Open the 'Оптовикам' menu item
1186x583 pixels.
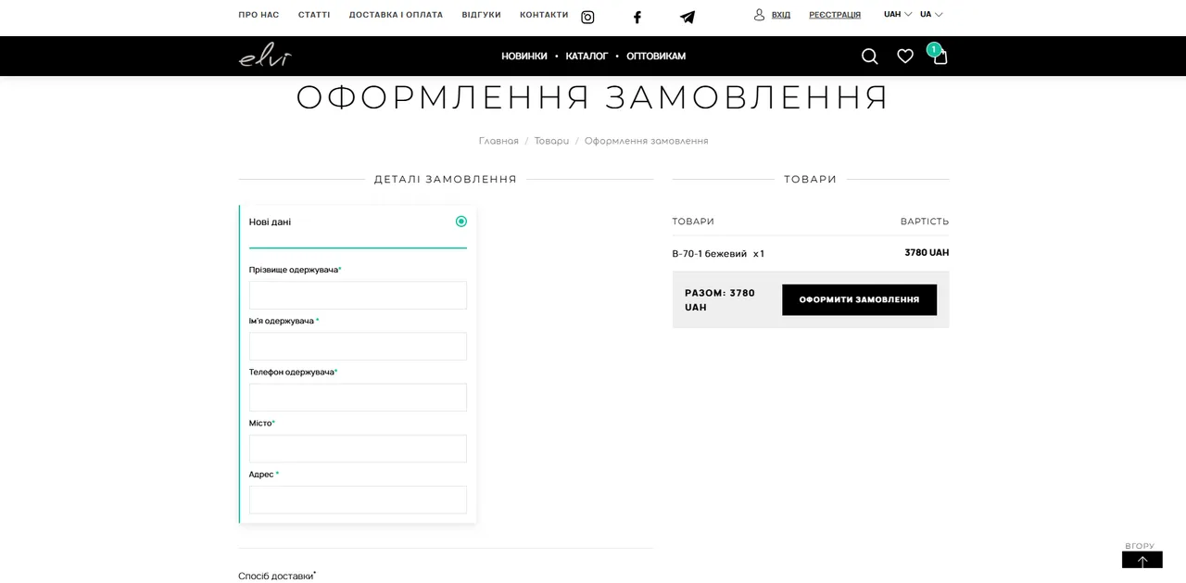coord(656,57)
